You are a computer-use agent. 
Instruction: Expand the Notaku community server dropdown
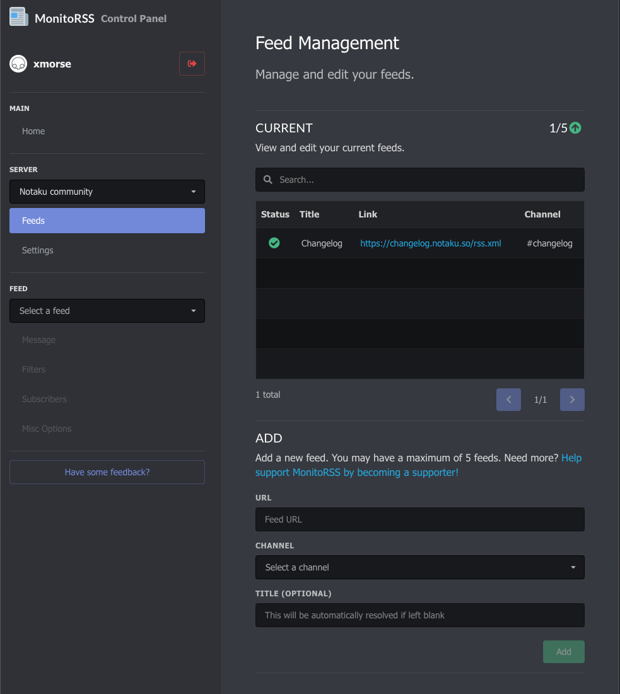coord(107,191)
